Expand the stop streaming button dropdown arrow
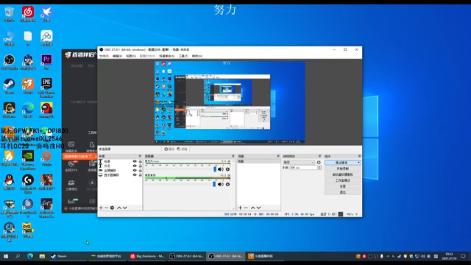471x265 pixels. 358,163
